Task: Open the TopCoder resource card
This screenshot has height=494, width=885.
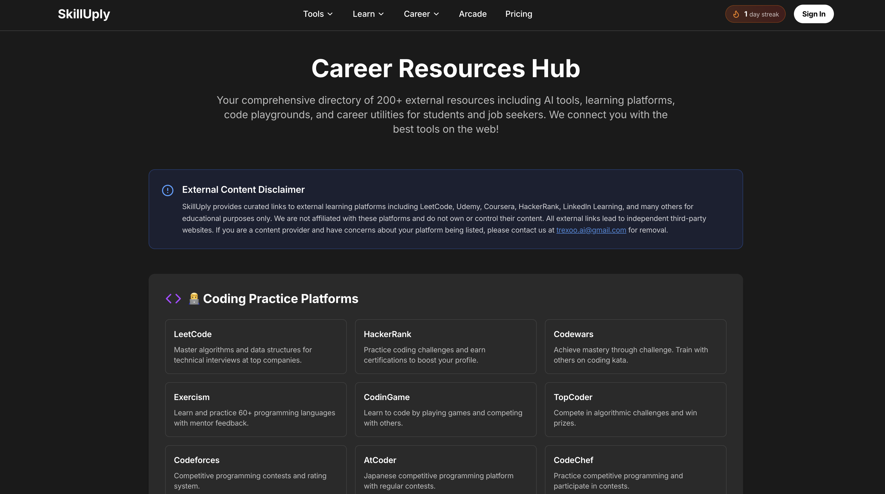Action: point(635,409)
